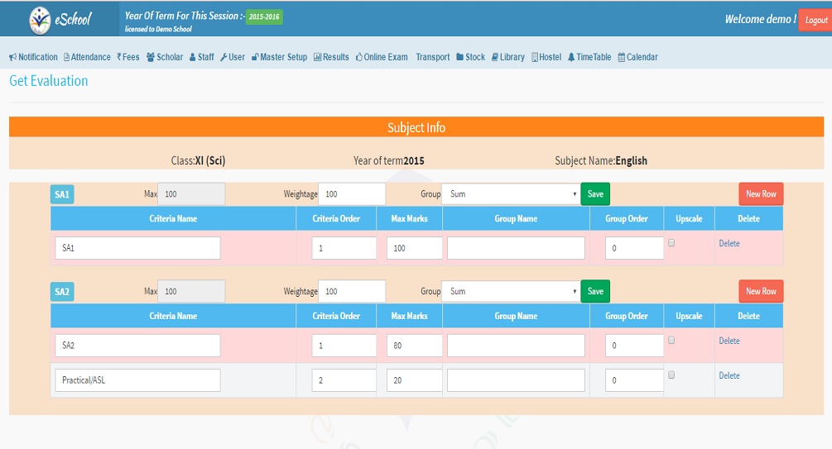Click the SA1 Weightage input field

coord(352,194)
